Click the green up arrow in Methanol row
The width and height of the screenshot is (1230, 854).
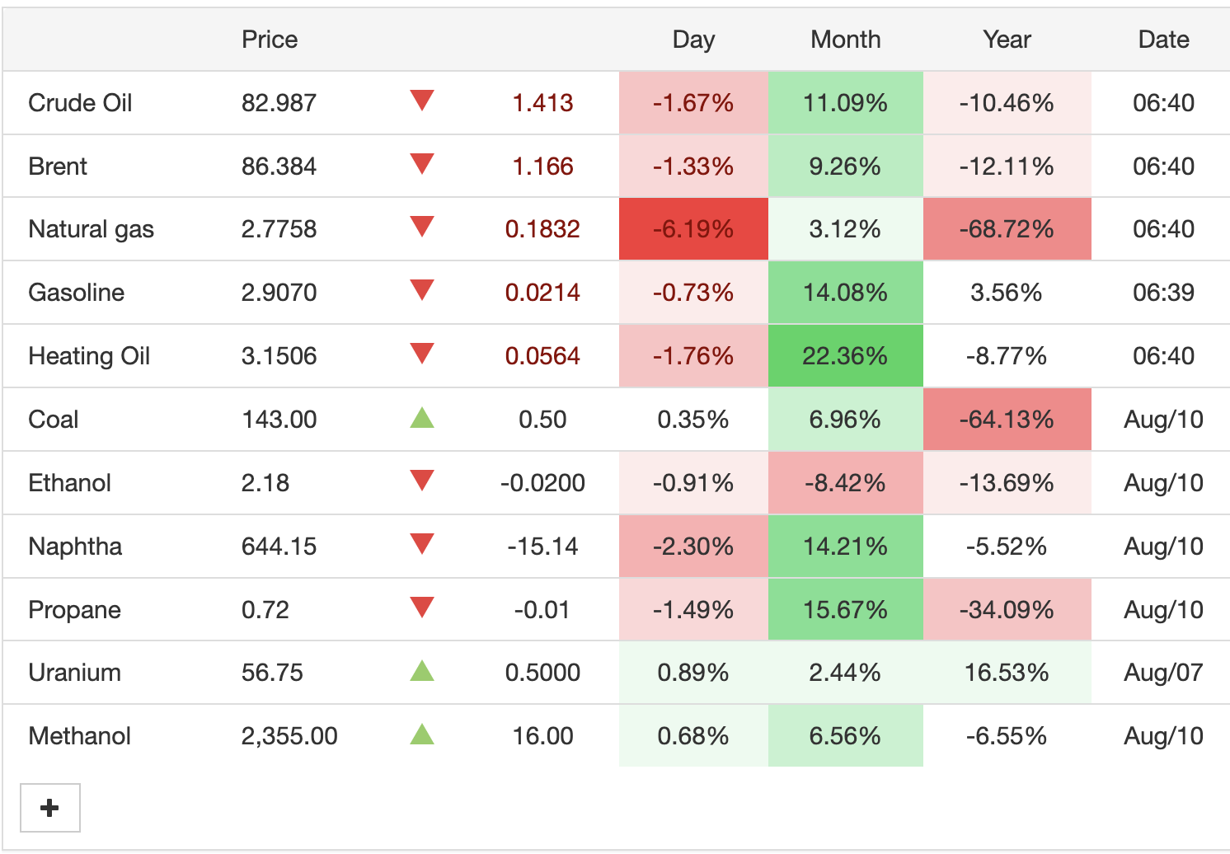pos(422,734)
